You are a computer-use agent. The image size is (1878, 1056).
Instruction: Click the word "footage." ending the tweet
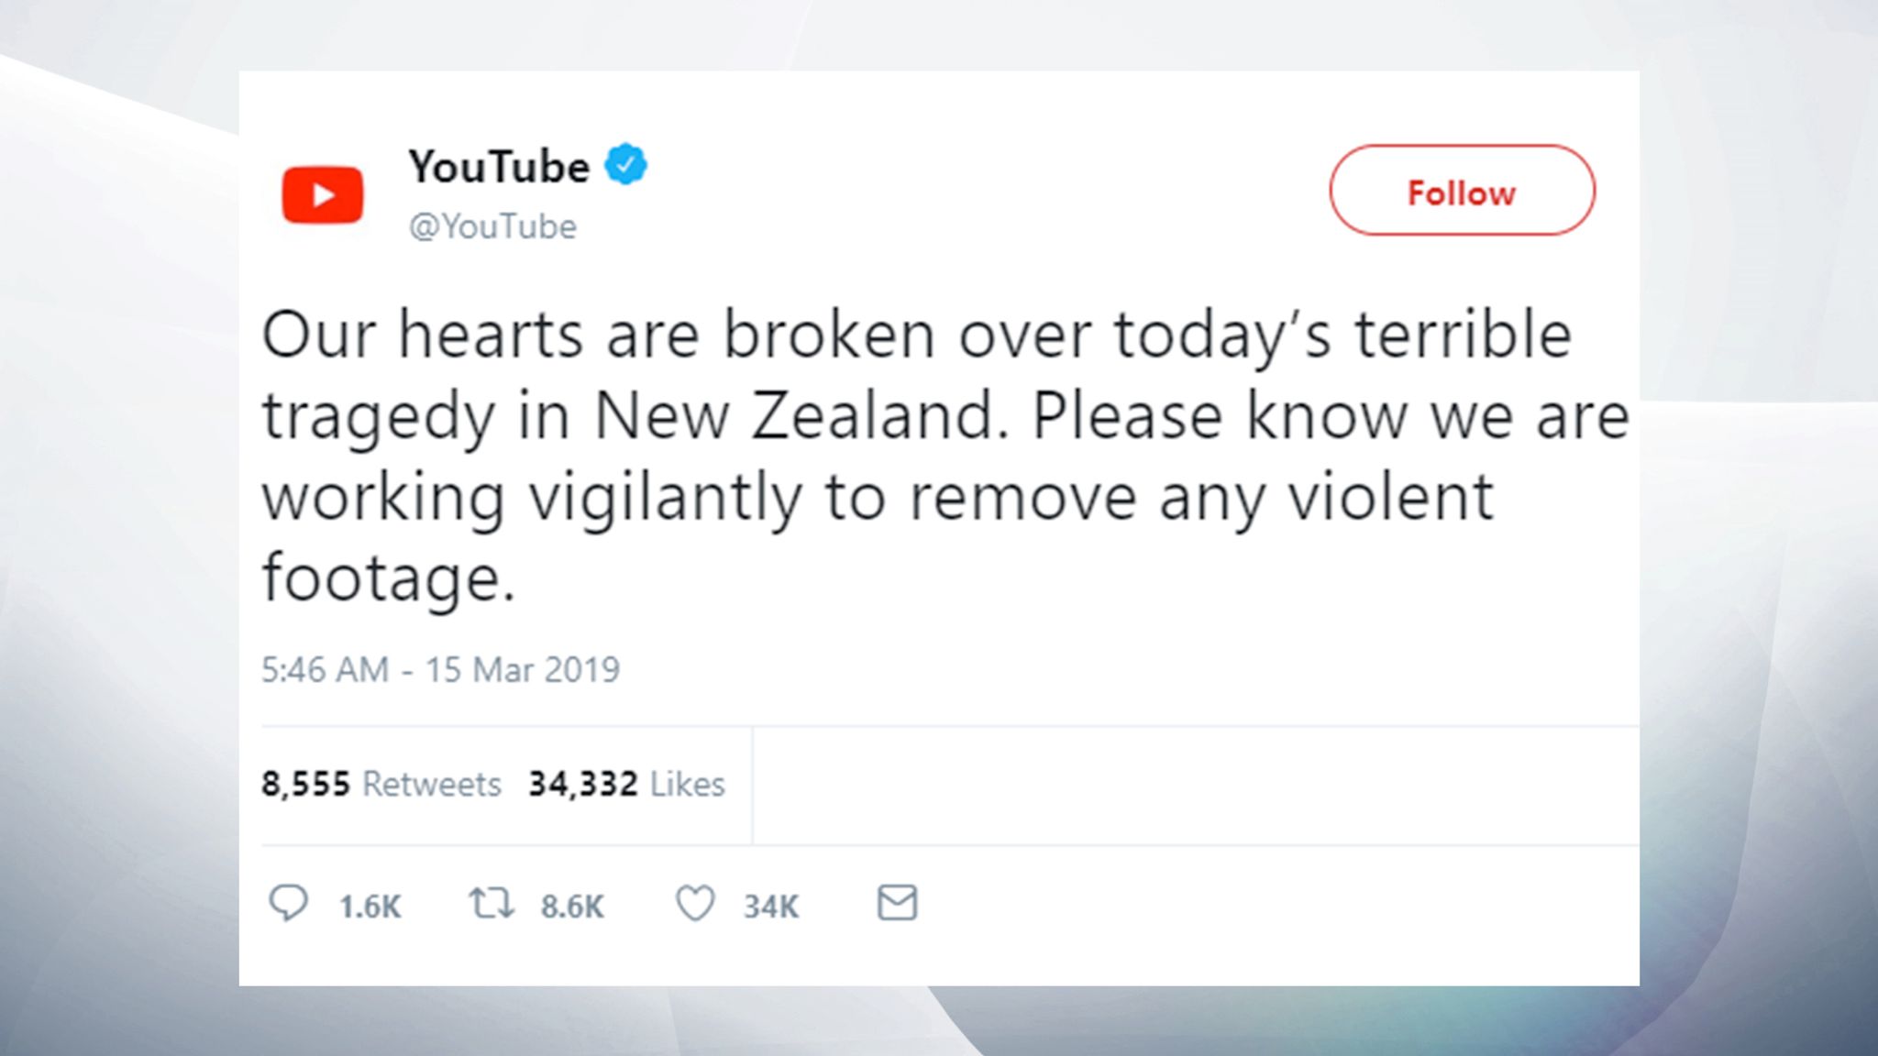pyautogui.click(x=388, y=578)
